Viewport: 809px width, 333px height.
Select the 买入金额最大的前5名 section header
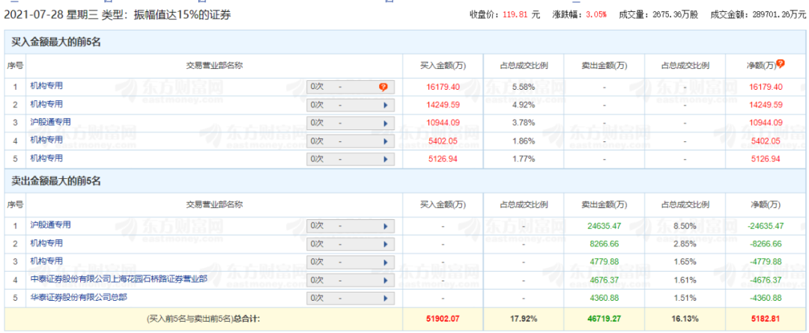tap(56, 42)
